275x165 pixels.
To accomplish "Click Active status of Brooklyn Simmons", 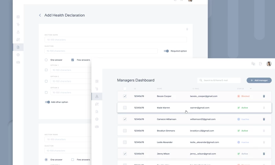I will pyautogui.click(x=243, y=131).
